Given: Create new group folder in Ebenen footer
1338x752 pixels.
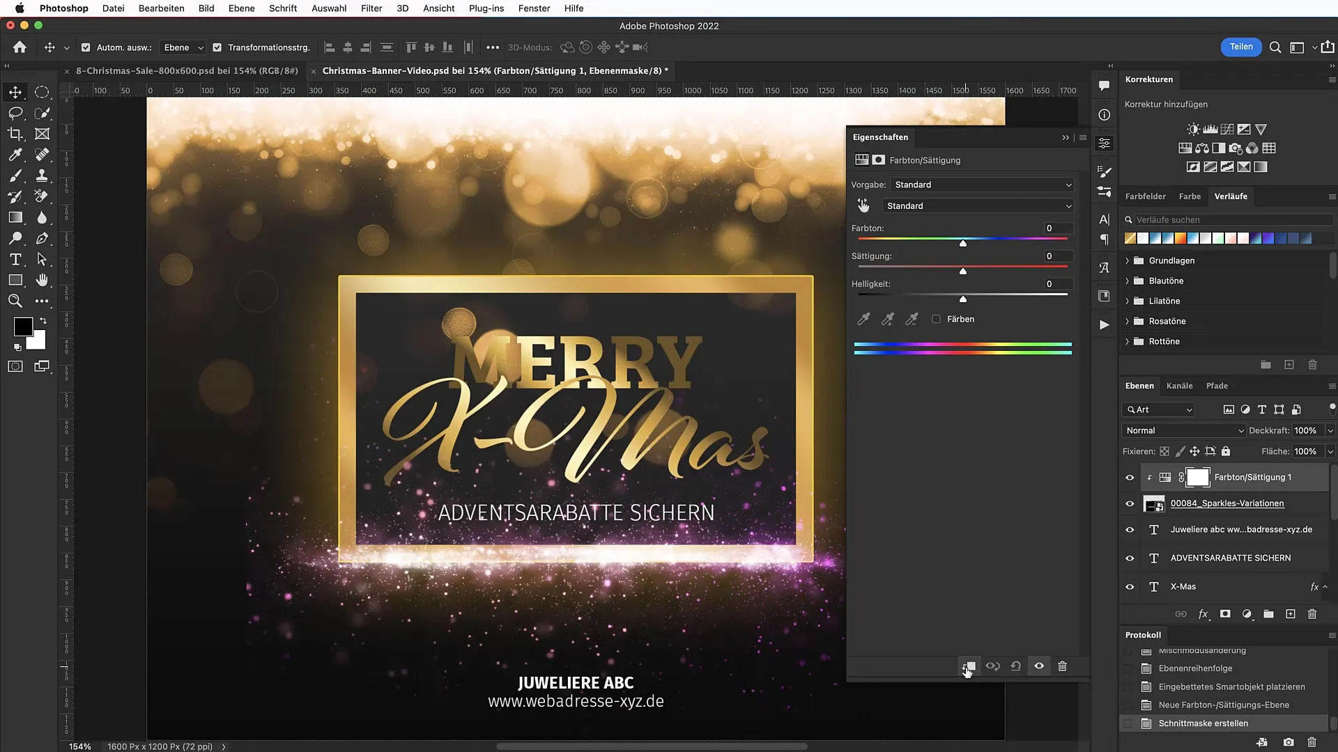Looking at the screenshot, I should (x=1268, y=614).
